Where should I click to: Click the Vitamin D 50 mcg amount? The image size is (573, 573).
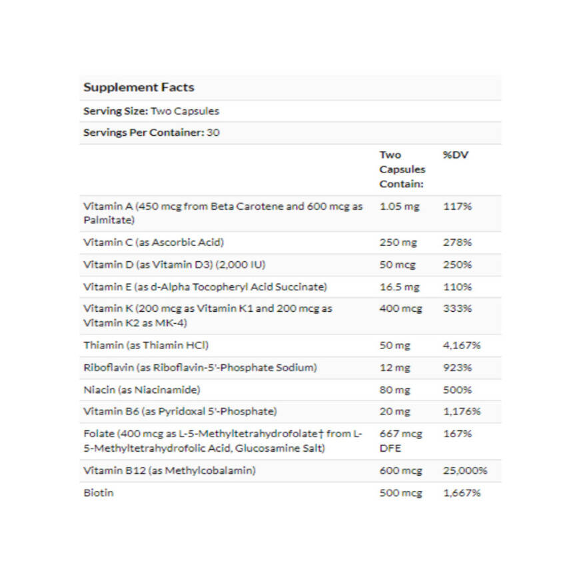(397, 265)
